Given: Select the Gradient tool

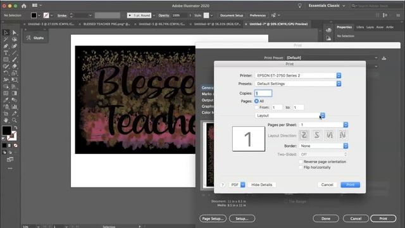Looking at the screenshot, I should [x=15, y=93].
